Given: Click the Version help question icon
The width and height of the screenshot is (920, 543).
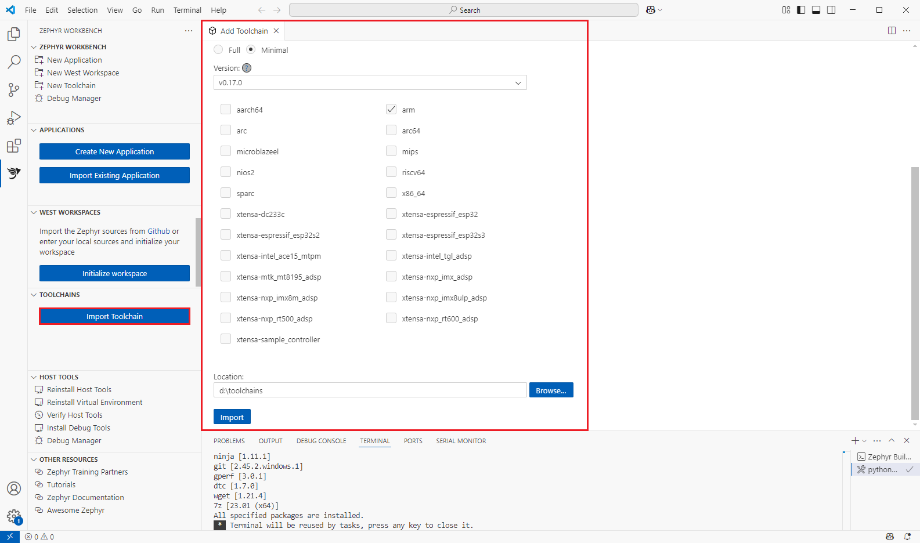Looking at the screenshot, I should (247, 68).
